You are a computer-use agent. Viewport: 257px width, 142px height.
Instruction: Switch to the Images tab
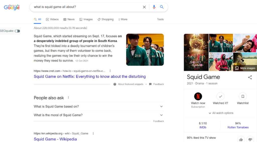pyautogui.click(x=86, y=19)
